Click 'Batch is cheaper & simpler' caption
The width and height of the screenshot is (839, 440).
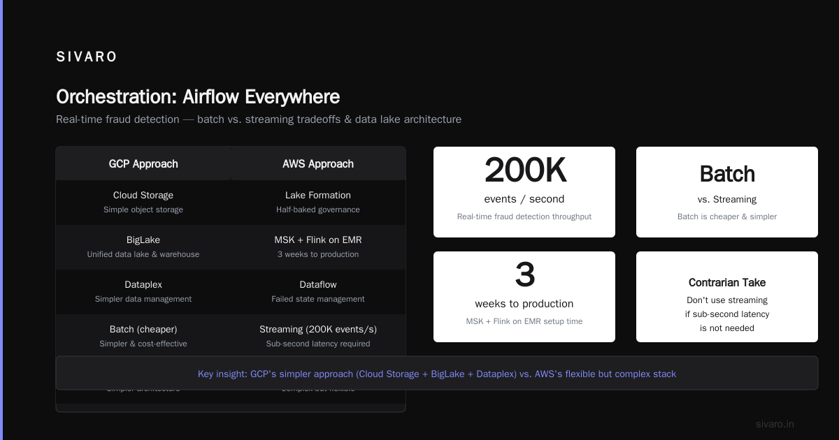click(727, 217)
